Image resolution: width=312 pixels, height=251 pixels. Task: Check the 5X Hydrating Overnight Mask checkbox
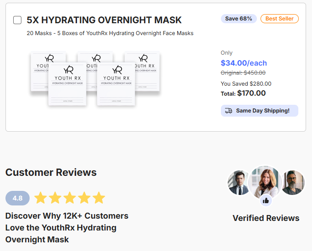click(17, 20)
